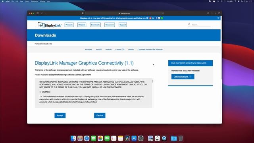Launch DaVinci Resolve from the Dock

pyautogui.click(x=127, y=138)
